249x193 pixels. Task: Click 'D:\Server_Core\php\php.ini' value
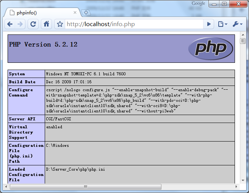tap(75, 170)
